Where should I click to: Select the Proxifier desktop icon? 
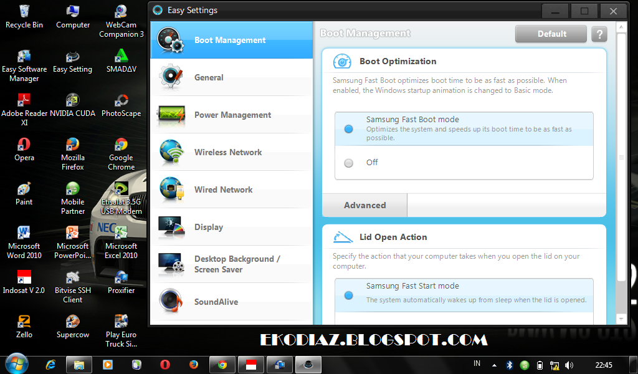(x=121, y=282)
